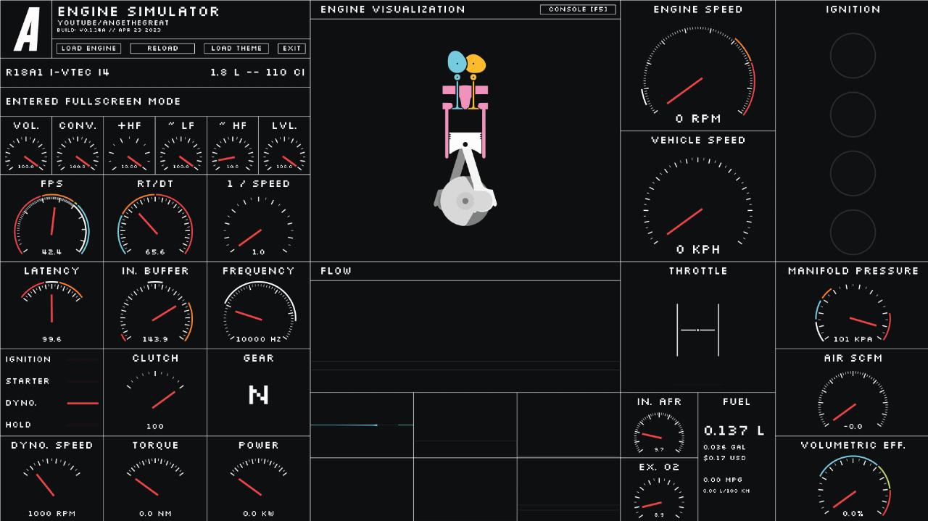Click the Throttle position slider

[x=697, y=330]
